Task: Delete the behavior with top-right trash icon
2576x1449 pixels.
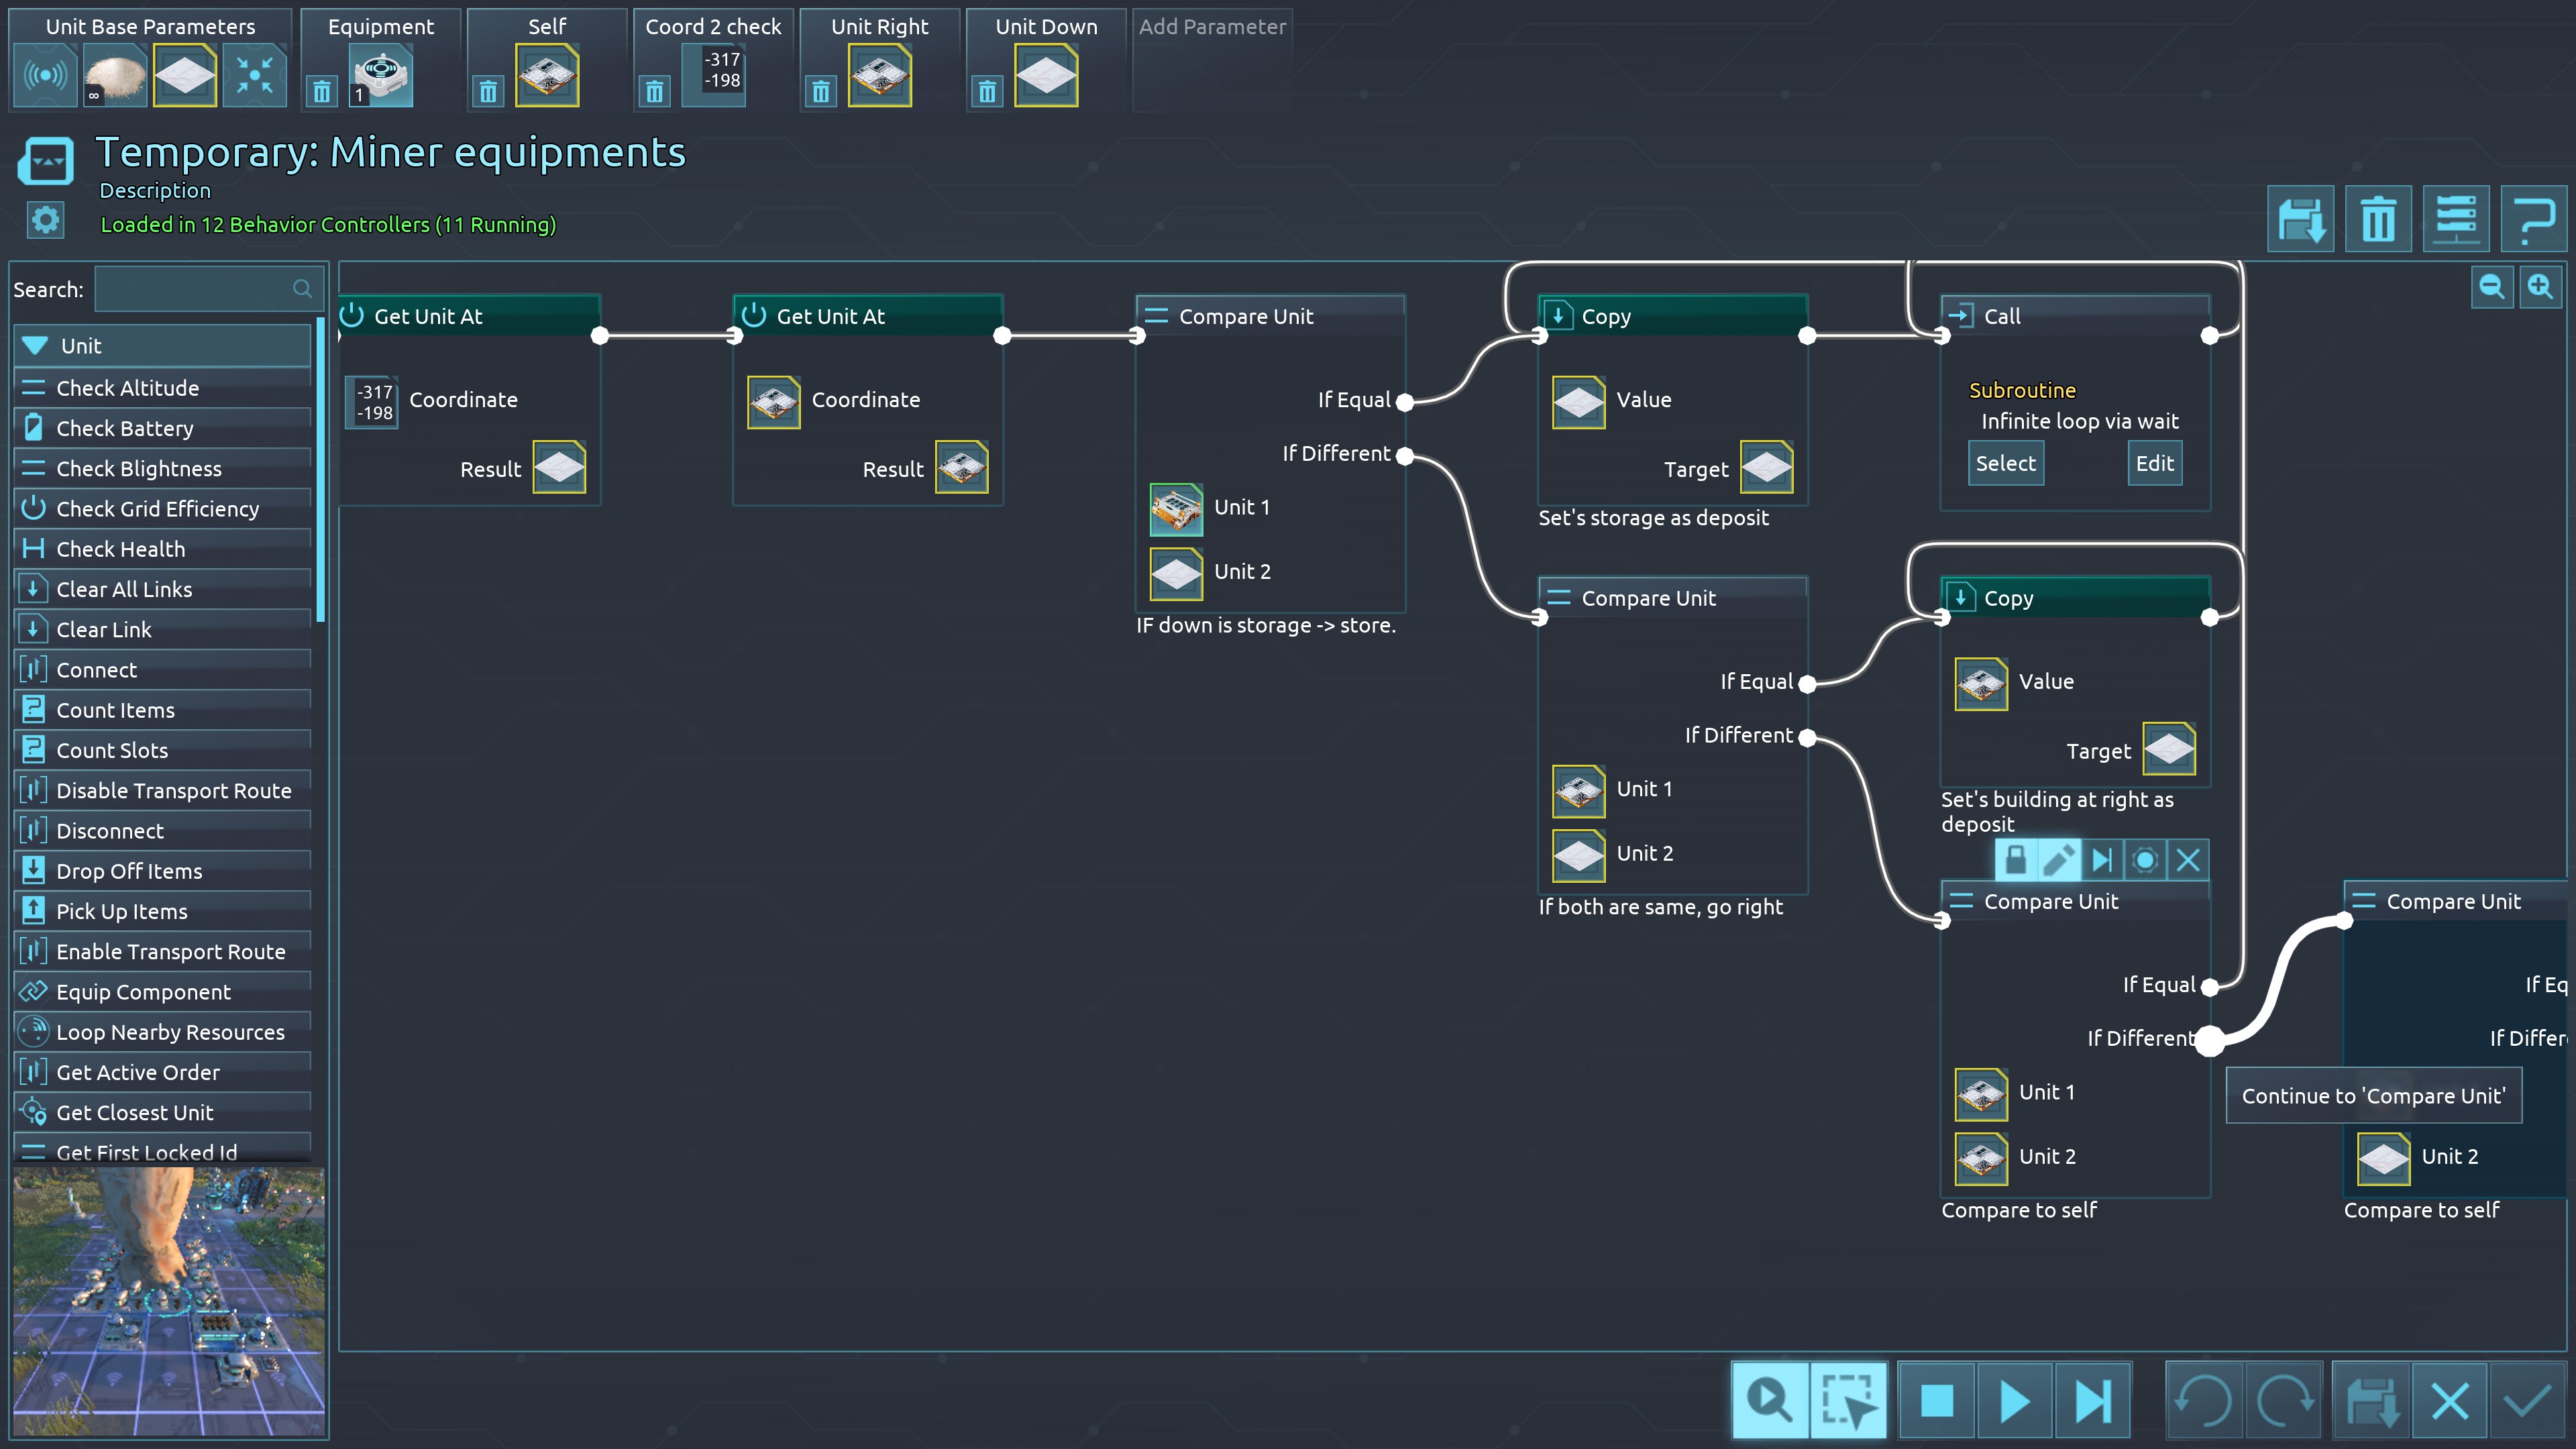Action: pos(2378,219)
